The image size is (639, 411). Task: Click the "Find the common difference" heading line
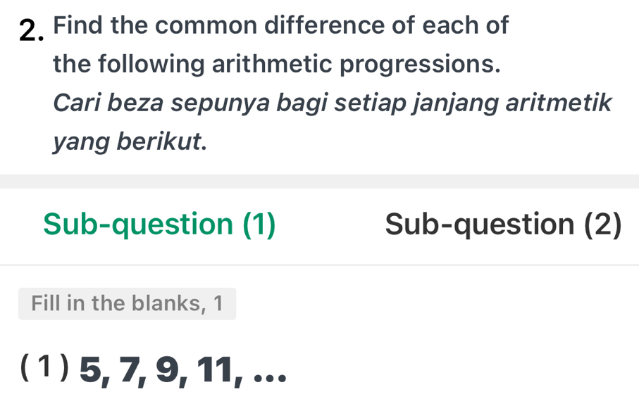[280, 26]
